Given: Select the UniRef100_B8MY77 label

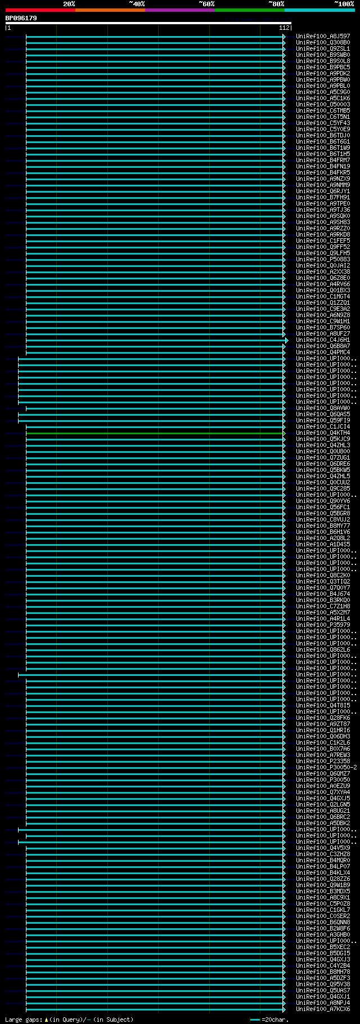Looking at the screenshot, I should click(x=323, y=526).
